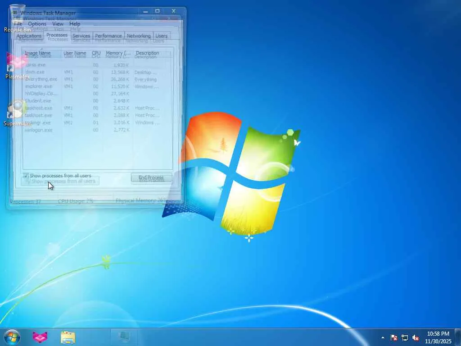Screen dimensions: 461x346
Task: Click the muted volume tray icon
Action: pos(416,338)
